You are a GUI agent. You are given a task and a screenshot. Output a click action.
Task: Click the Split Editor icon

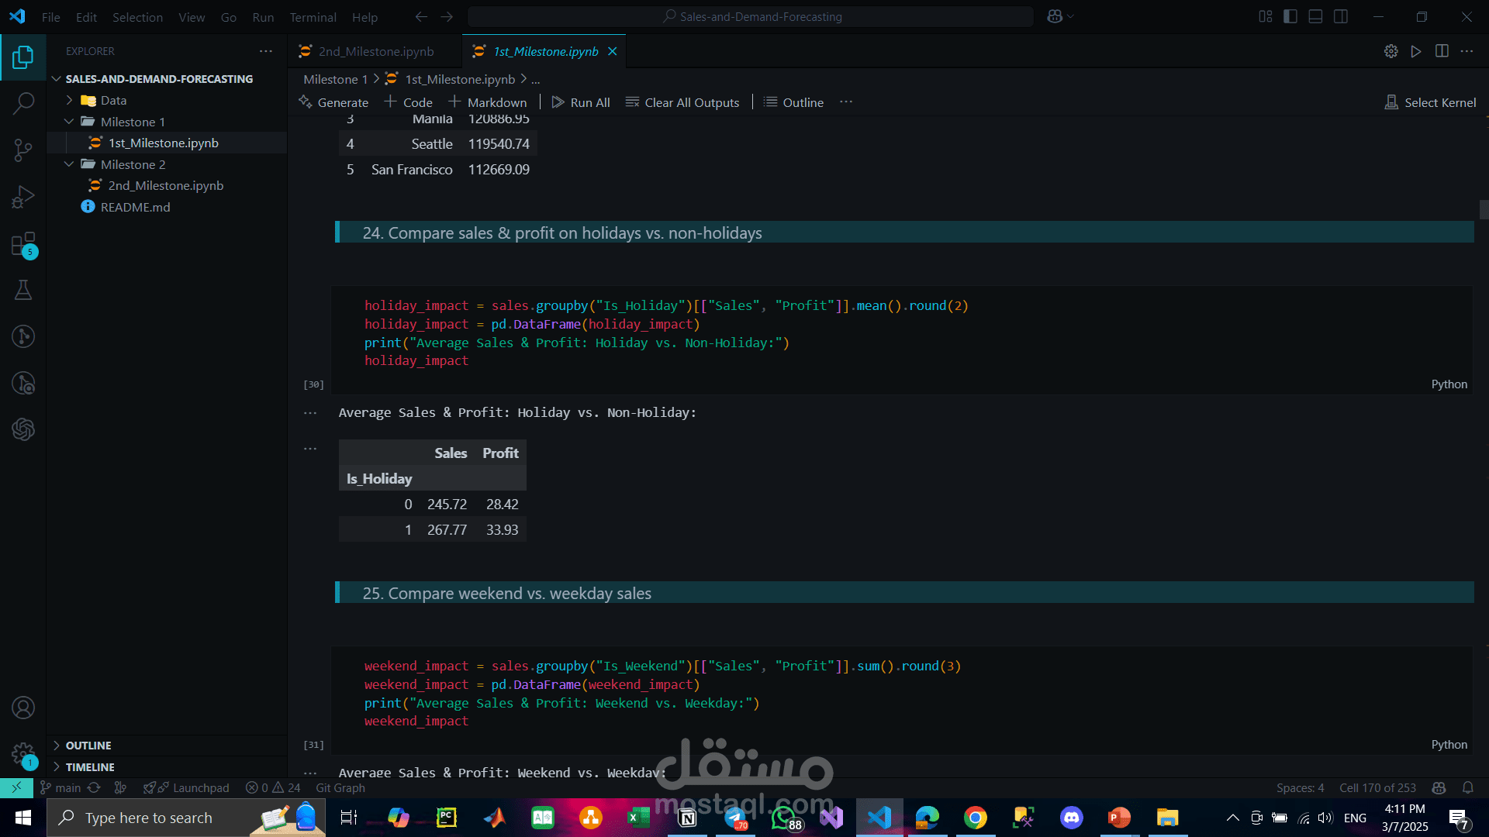pyautogui.click(x=1442, y=51)
